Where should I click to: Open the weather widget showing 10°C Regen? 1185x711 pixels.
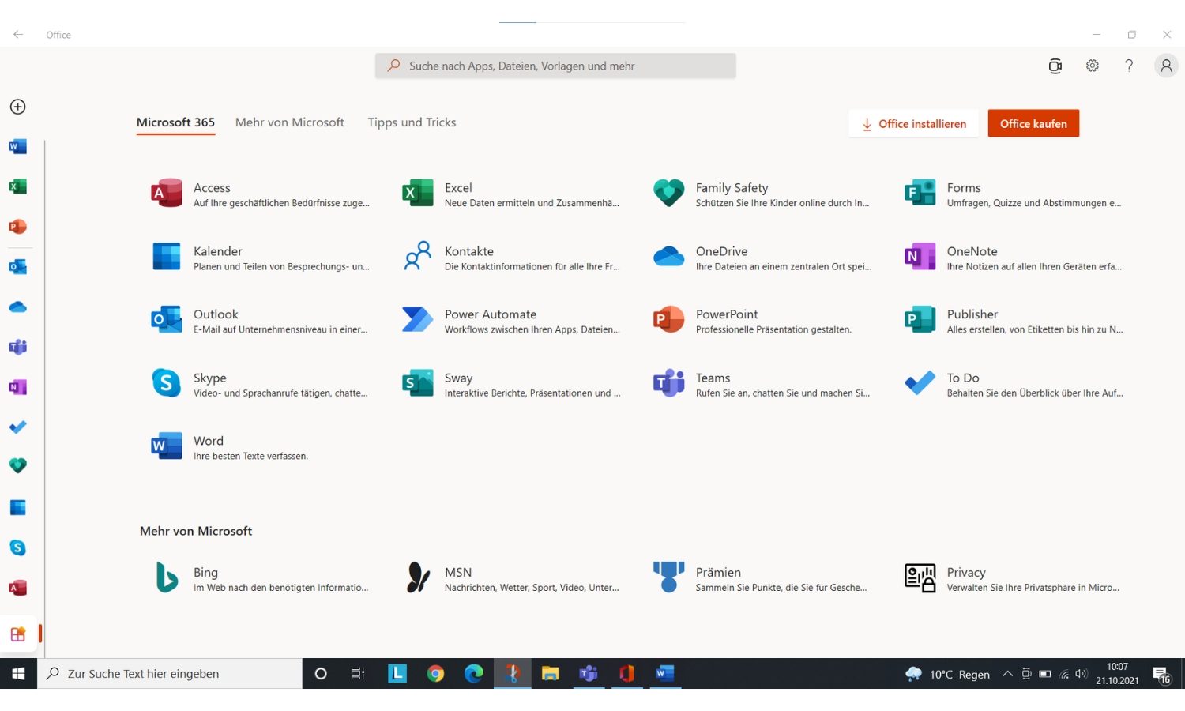tap(948, 674)
